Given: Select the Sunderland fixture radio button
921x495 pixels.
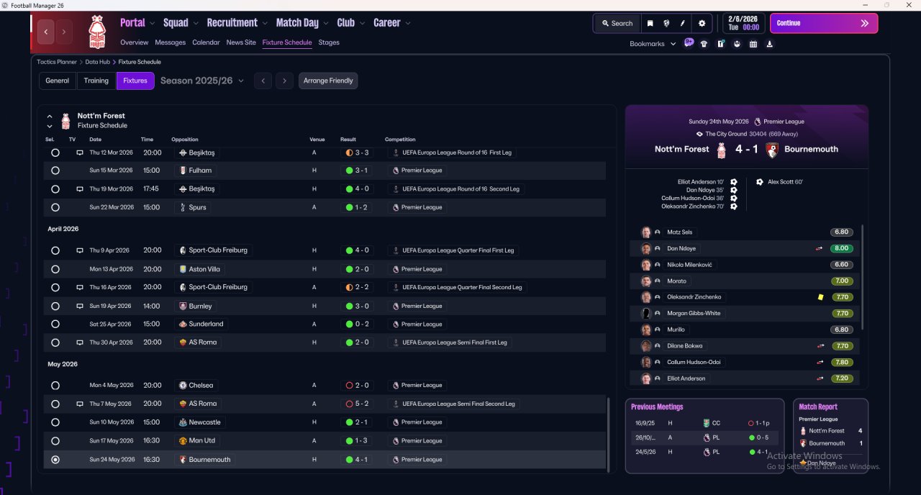Looking at the screenshot, I should tap(55, 324).
